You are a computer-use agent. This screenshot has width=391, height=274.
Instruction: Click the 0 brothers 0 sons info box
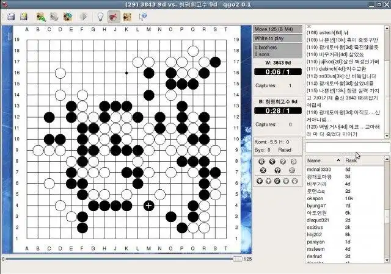pos(278,51)
